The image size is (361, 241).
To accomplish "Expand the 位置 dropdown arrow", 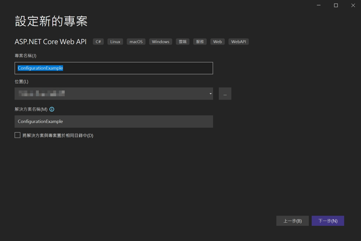I will (210, 94).
